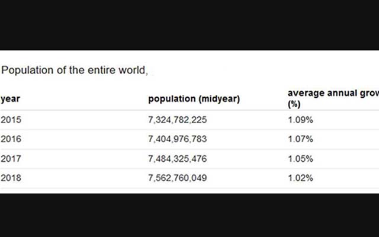Select the 2017 year cell
Viewport: 379px width, 237px height.
click(x=11, y=159)
